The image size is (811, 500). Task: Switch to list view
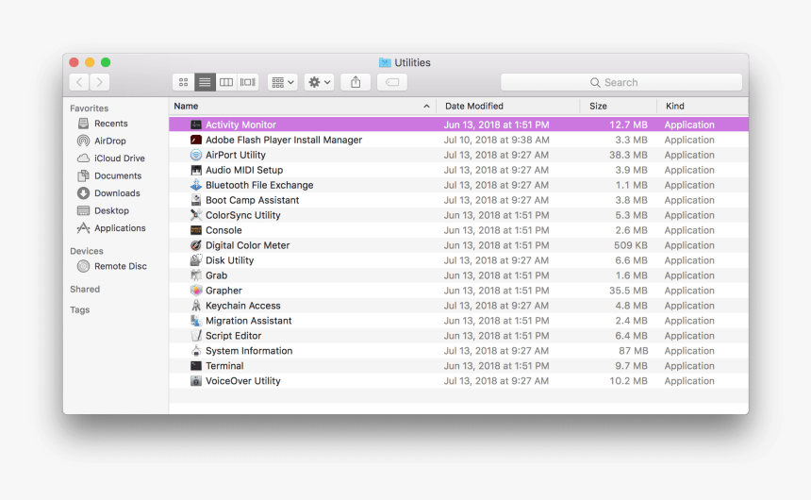[205, 82]
